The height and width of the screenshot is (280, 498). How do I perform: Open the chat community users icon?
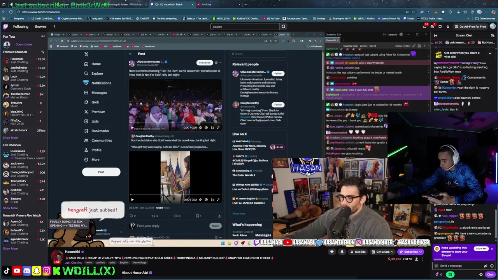tap(493, 35)
